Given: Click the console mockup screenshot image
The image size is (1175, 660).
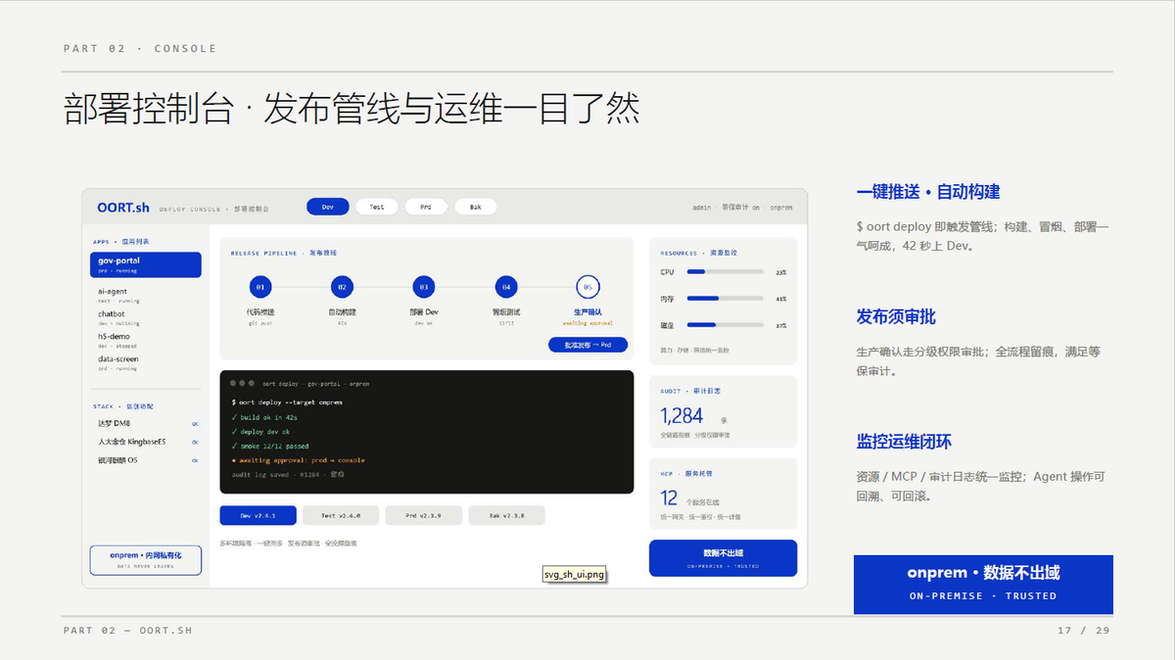Looking at the screenshot, I should pos(445,388).
